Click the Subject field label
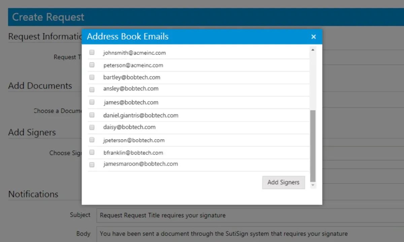The width and height of the screenshot is (404, 242). tap(80, 215)
